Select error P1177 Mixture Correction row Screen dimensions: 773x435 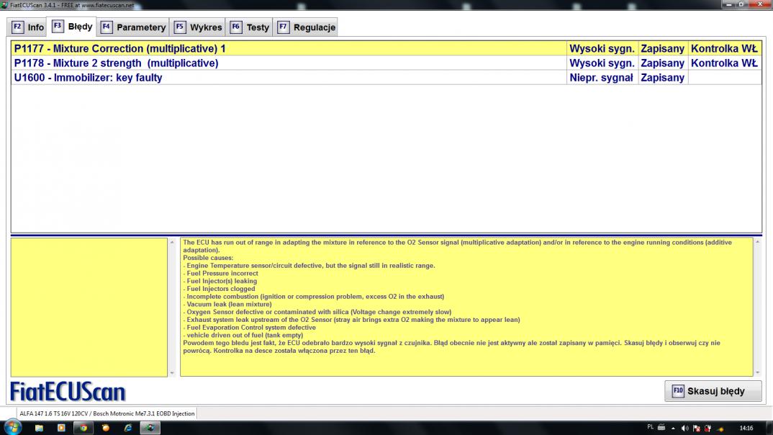(386, 48)
